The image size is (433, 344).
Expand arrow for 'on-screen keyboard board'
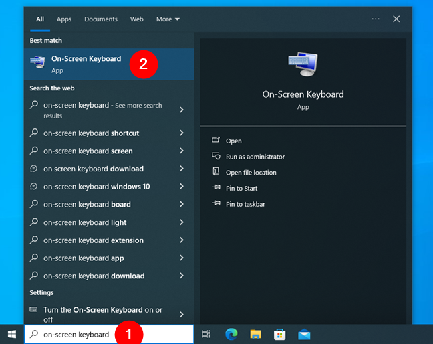182,204
